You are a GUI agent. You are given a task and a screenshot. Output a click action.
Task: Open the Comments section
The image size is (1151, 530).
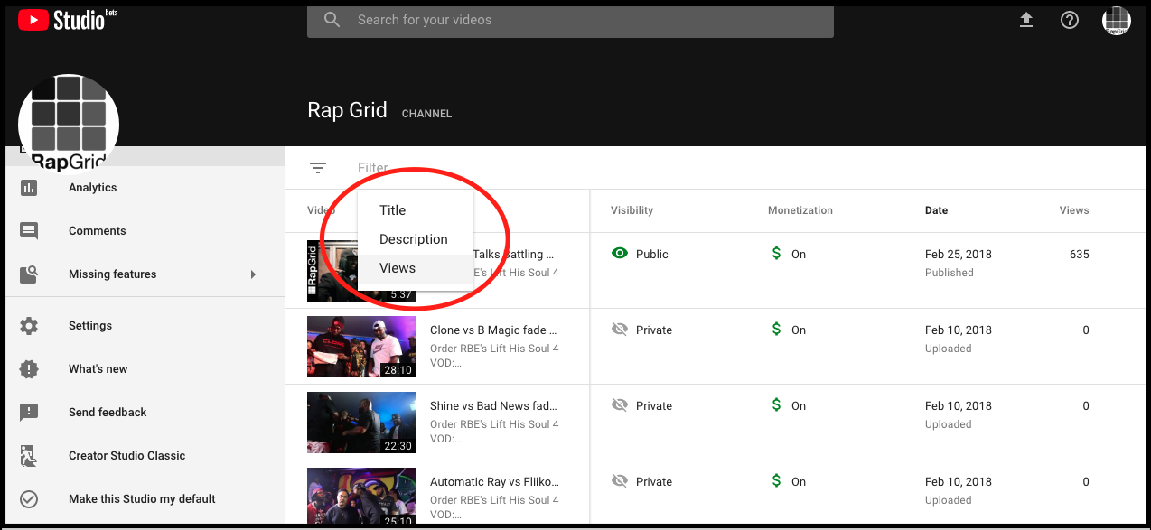point(97,230)
